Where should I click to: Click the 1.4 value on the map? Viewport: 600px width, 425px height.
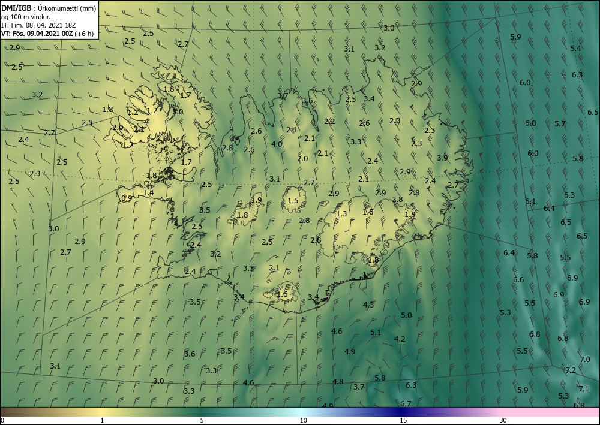point(148,192)
